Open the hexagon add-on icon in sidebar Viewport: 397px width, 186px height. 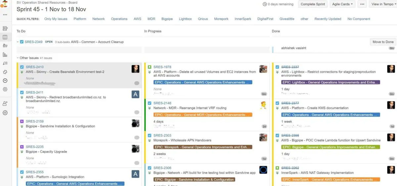click(5, 89)
